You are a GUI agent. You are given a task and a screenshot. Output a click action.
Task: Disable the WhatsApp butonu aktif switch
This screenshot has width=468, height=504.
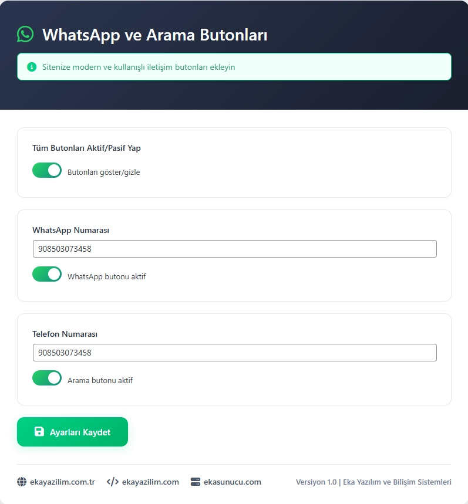47,274
